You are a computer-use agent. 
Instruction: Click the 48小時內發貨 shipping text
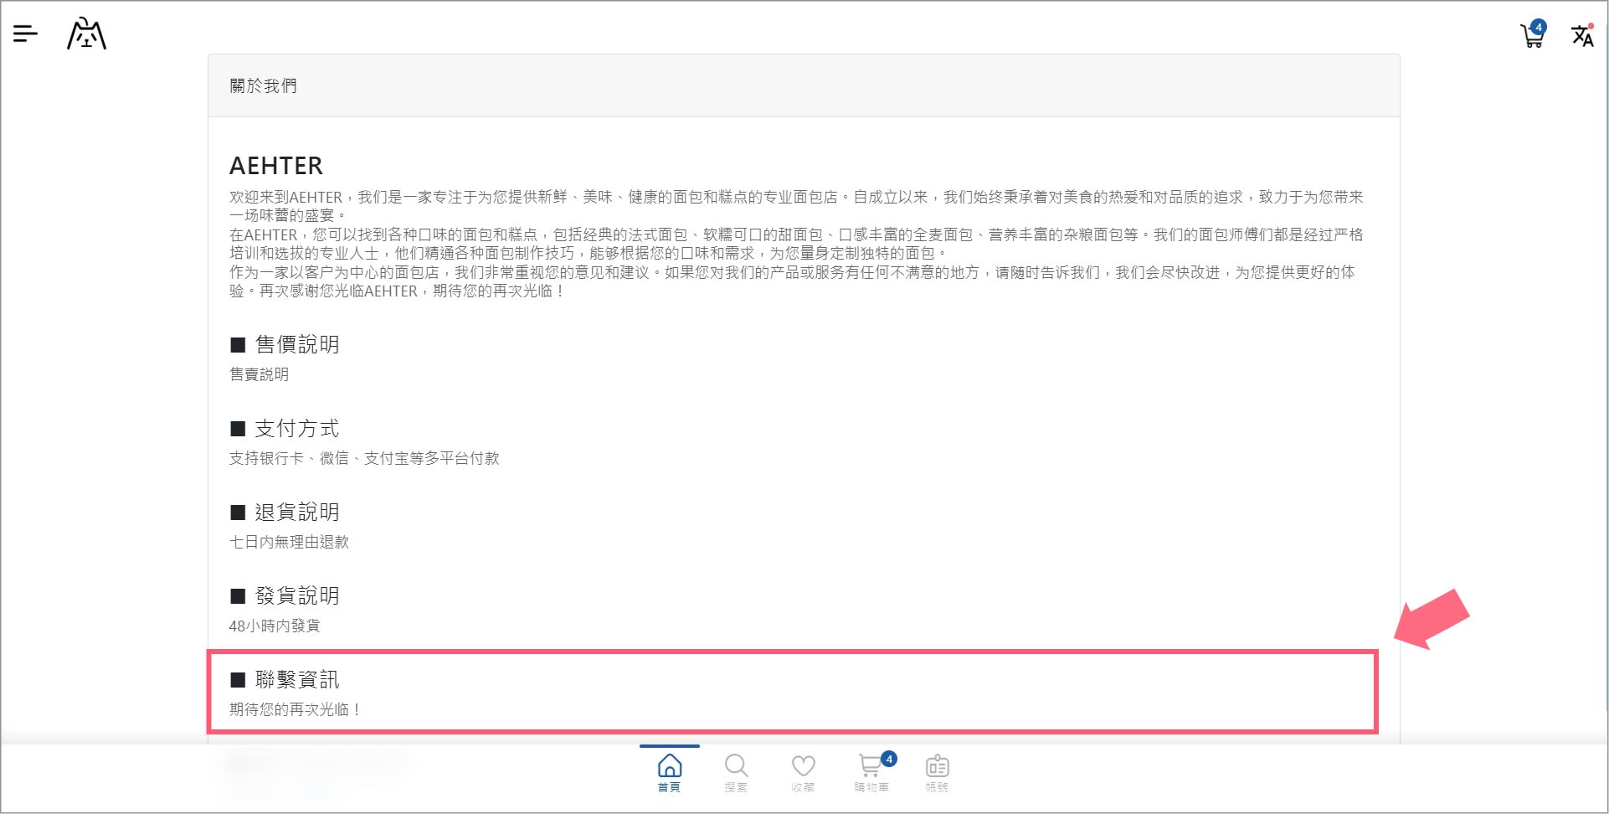click(275, 626)
